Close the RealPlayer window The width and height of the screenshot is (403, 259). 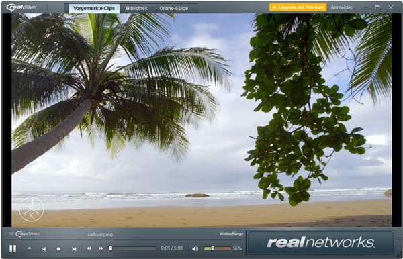(391, 7)
